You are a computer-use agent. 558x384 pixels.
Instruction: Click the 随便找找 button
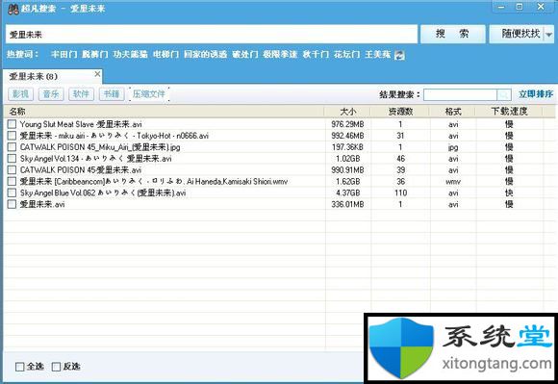click(517, 34)
